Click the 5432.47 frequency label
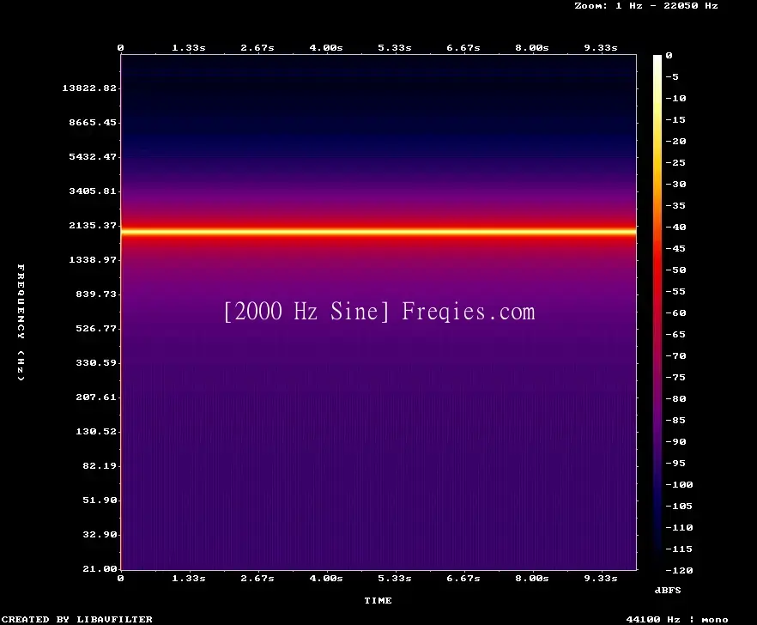Viewport: 757px width, 625px height. point(93,156)
